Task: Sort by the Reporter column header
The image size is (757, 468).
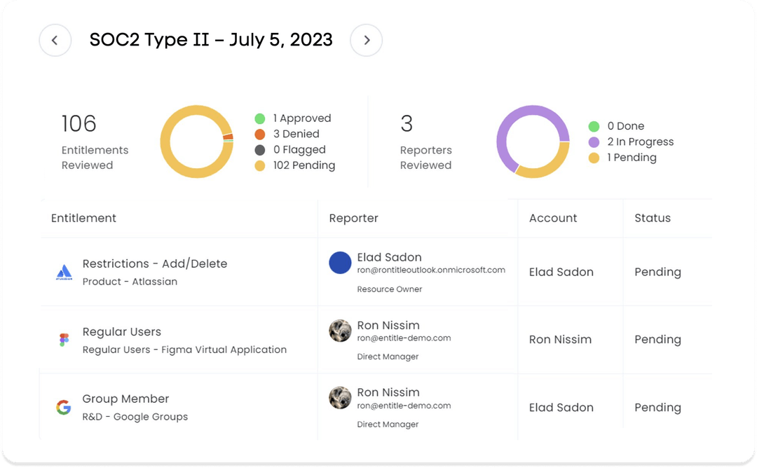Action: 353,218
